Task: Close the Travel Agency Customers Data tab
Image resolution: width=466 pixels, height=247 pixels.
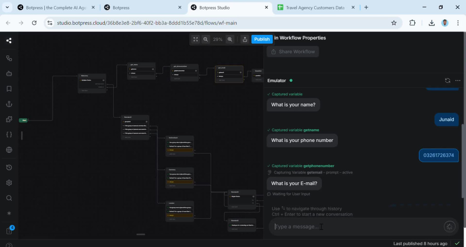Action: point(353,7)
